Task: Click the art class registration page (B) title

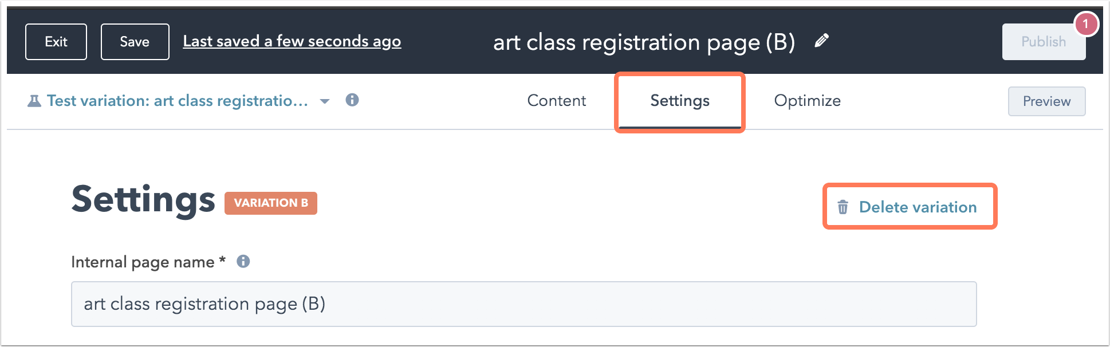Action: click(x=644, y=42)
